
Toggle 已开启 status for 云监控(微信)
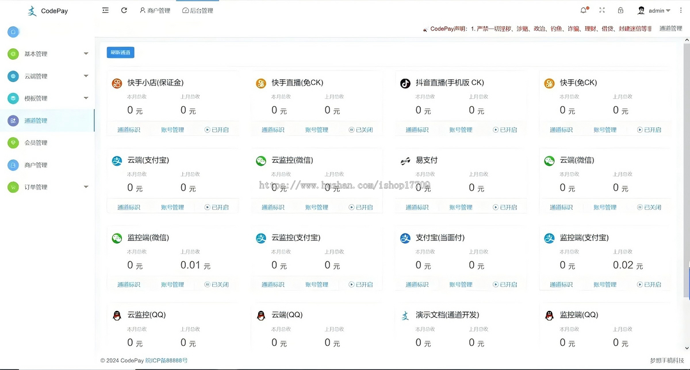pyautogui.click(x=361, y=207)
